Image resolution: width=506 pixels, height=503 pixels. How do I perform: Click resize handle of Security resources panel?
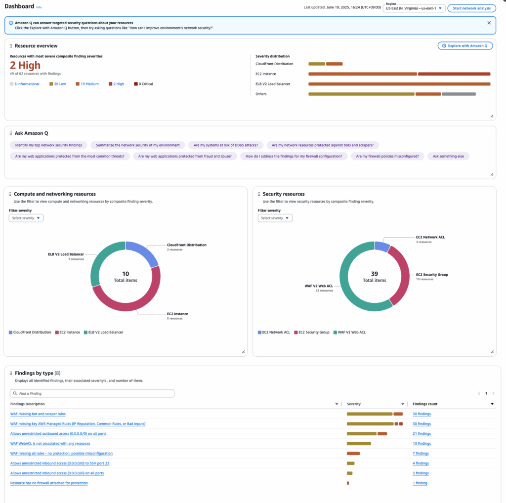click(x=492, y=352)
